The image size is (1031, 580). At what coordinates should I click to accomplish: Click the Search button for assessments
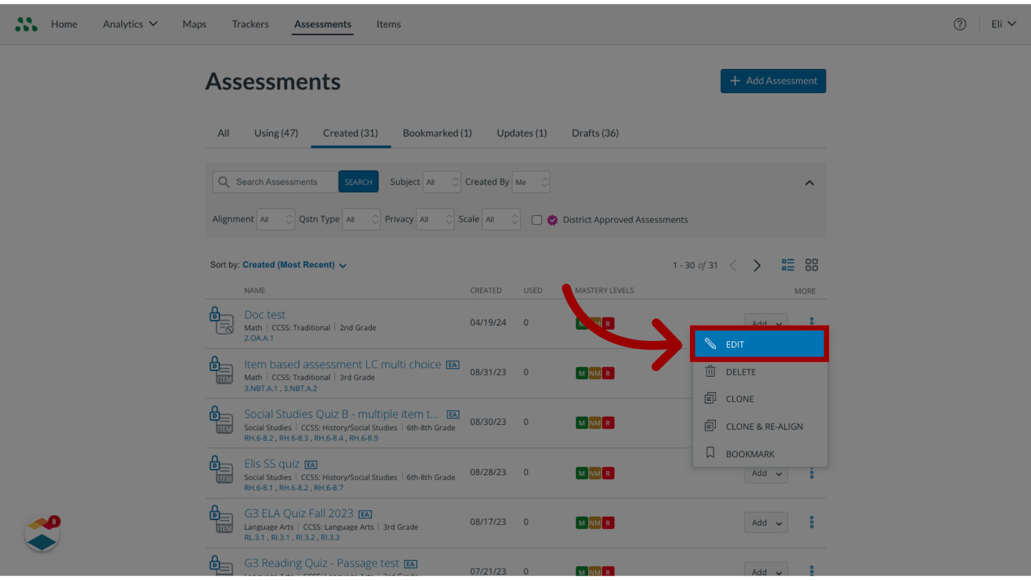(x=358, y=182)
